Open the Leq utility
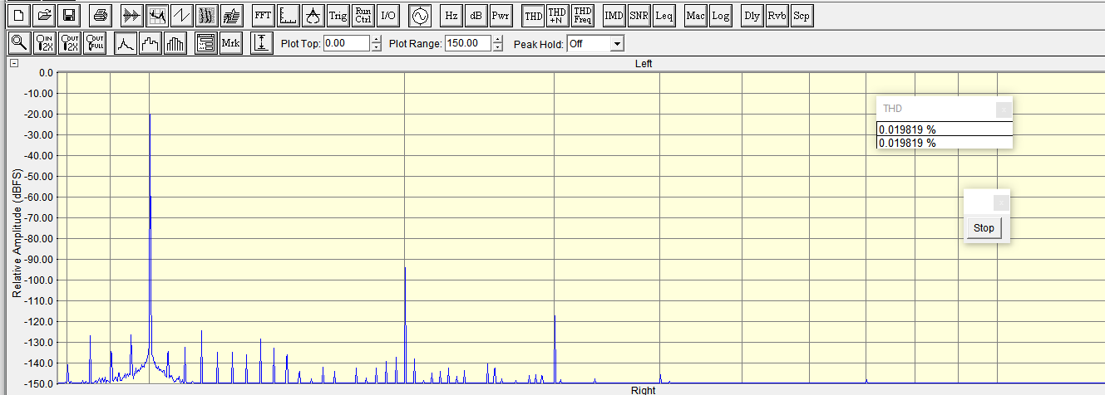Screen dimensions: 1105x395 [x=664, y=15]
